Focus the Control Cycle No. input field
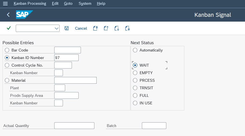 pyautogui.click(x=63, y=65)
